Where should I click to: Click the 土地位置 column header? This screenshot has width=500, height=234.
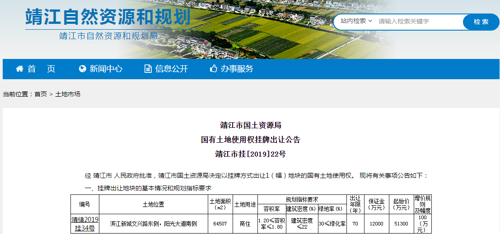154,204
